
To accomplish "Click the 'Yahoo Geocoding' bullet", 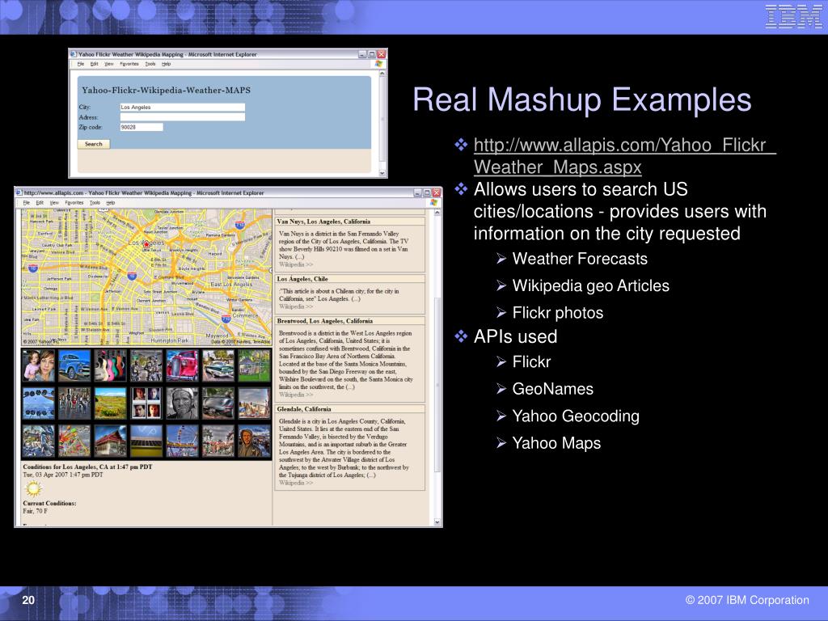I will [x=576, y=416].
